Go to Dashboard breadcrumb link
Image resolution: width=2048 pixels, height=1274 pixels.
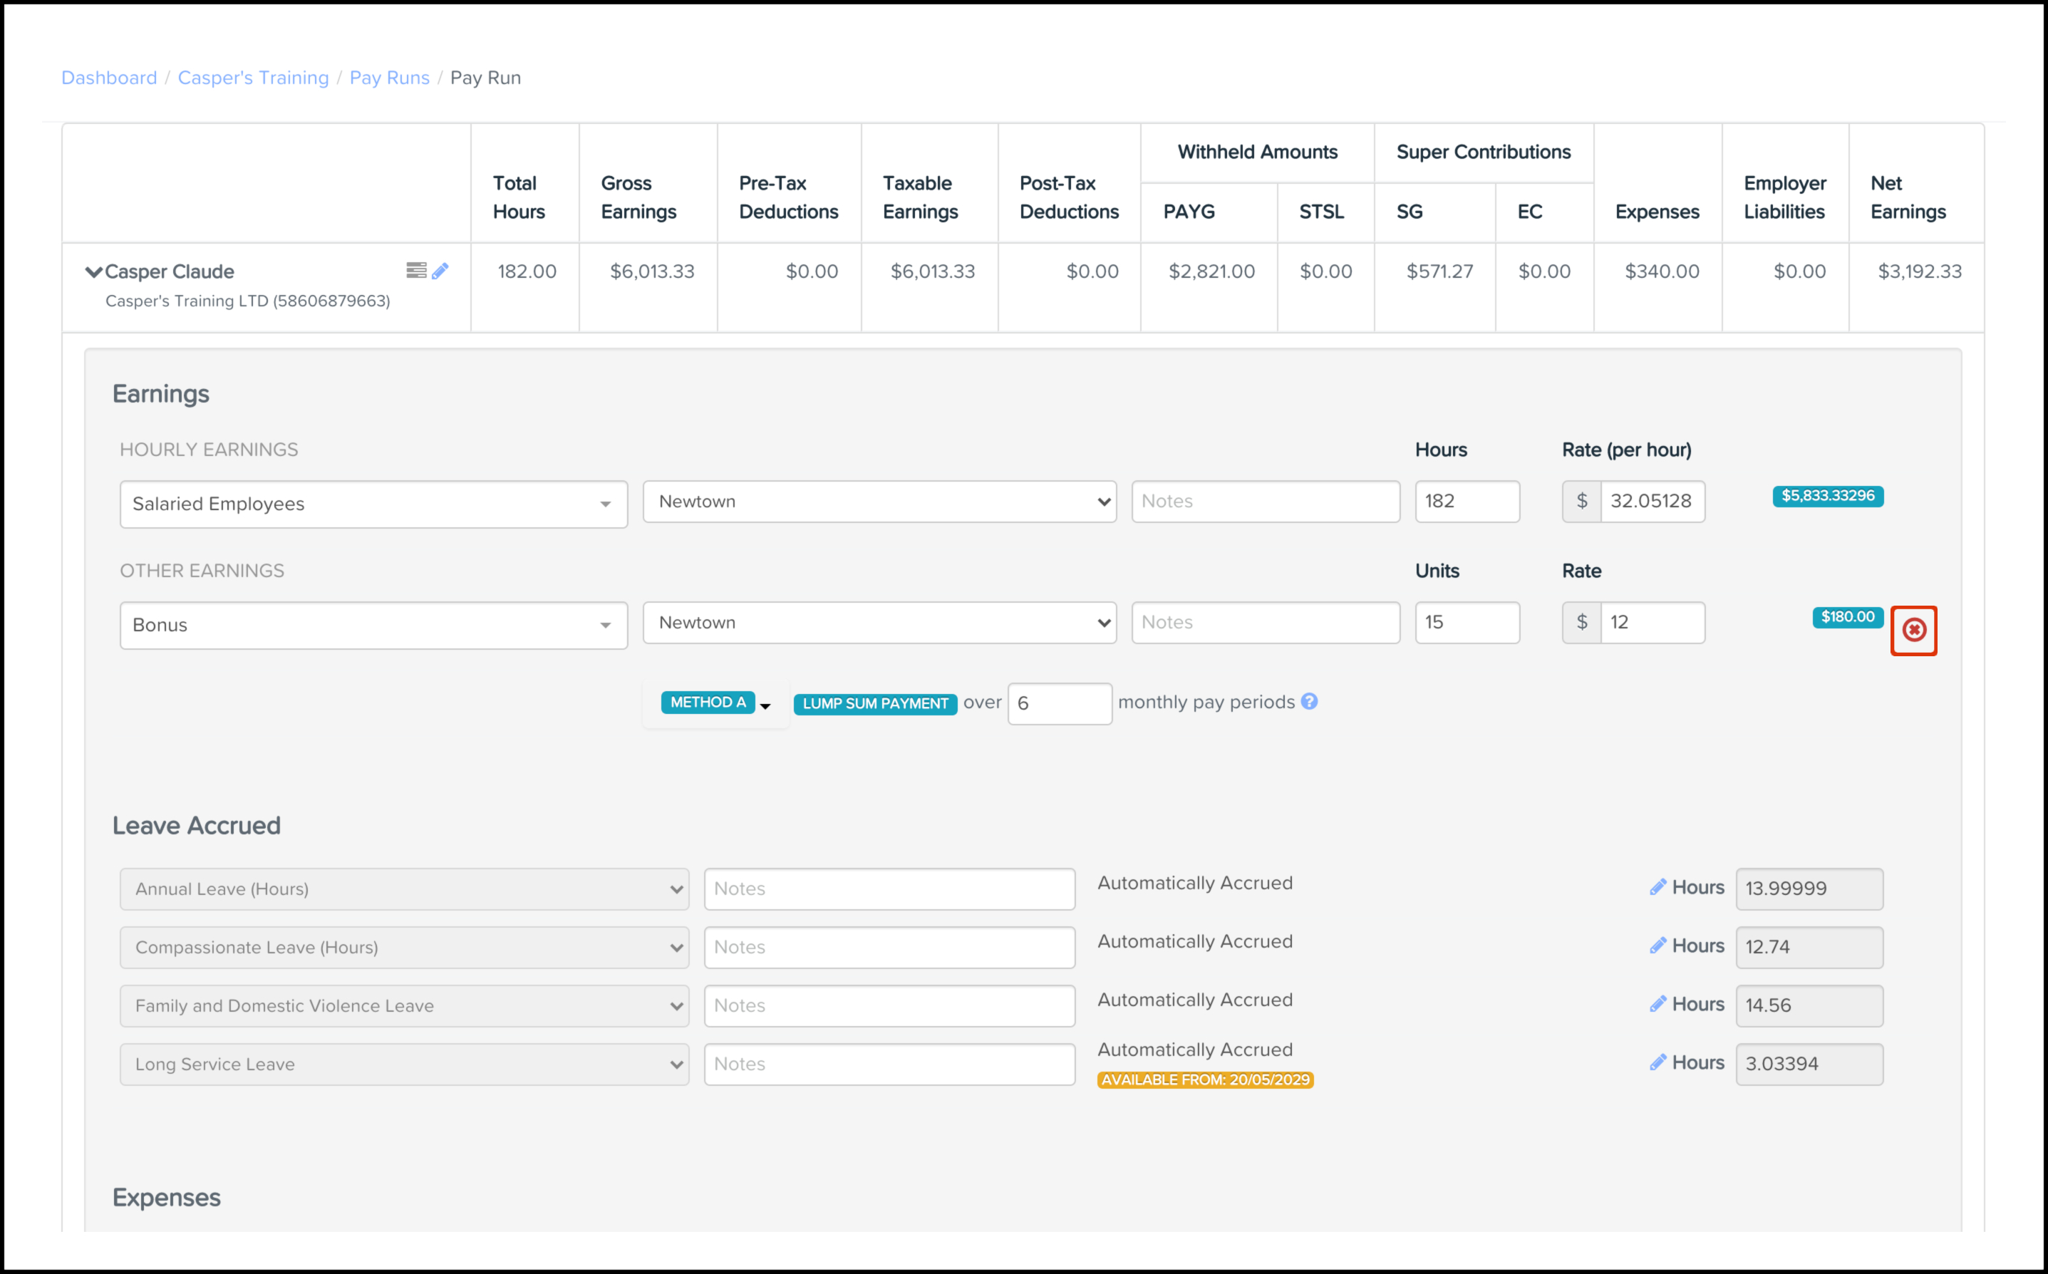point(109,78)
